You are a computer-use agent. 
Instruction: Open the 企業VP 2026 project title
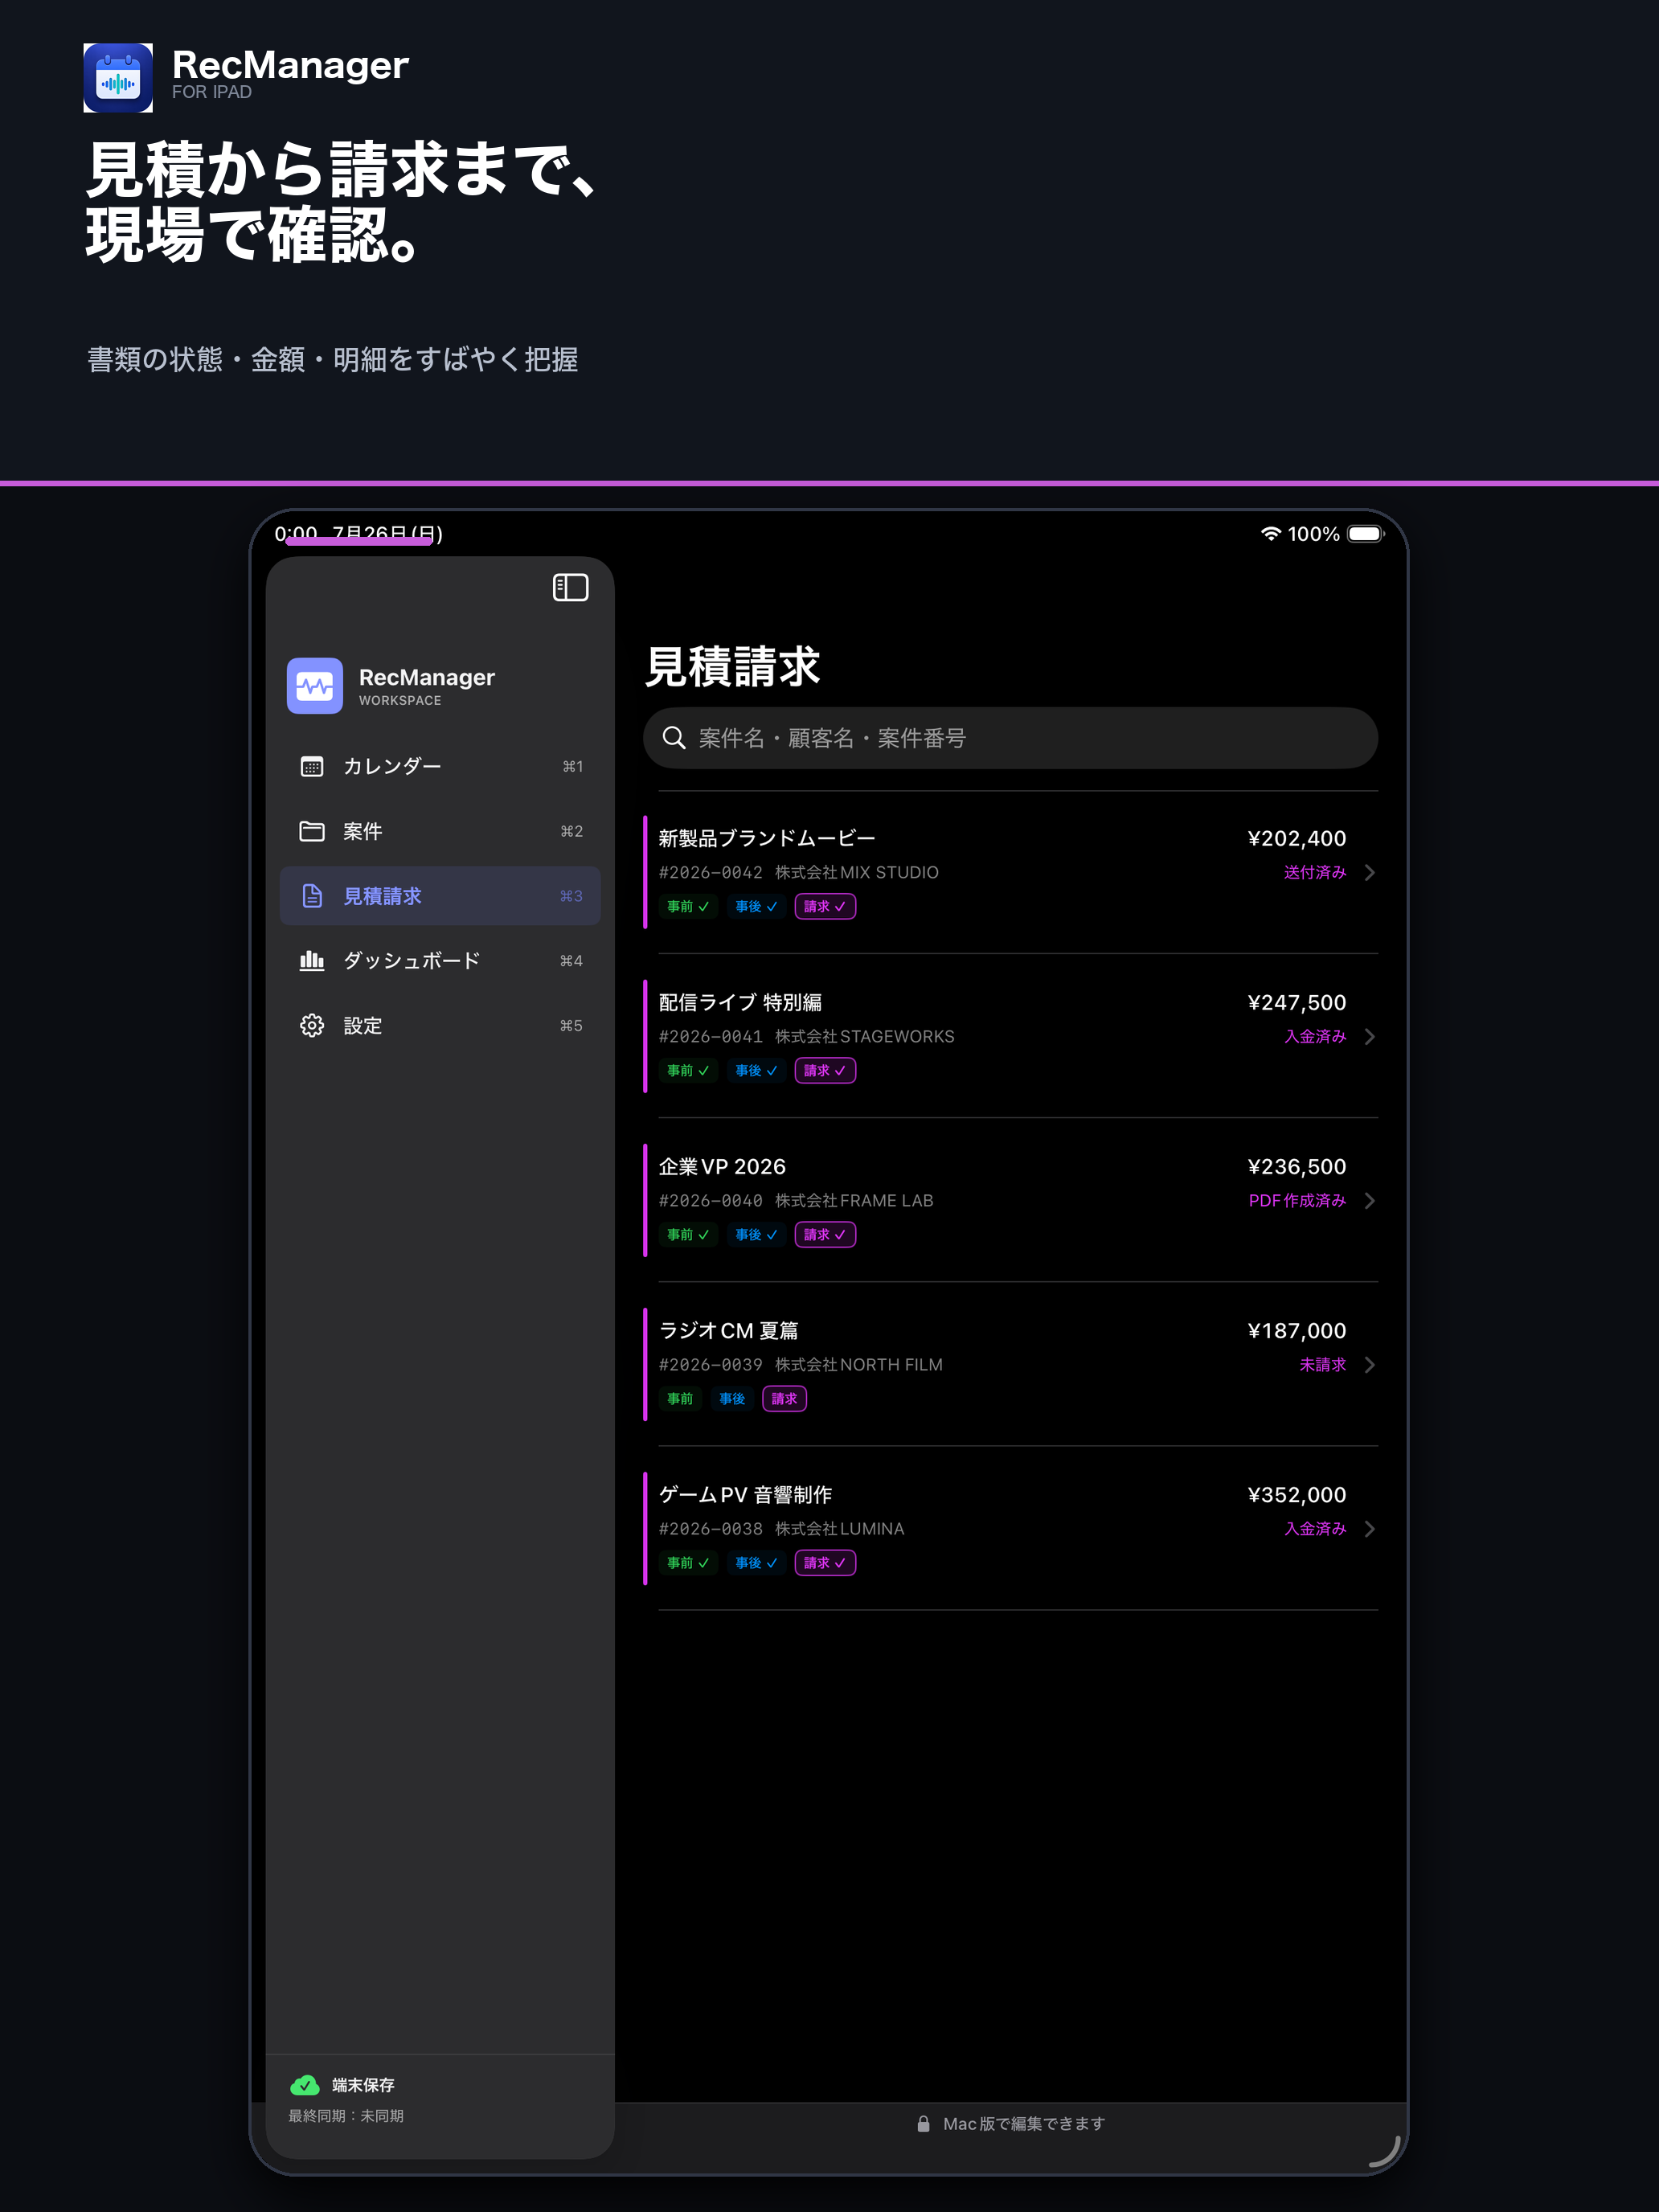tap(722, 1166)
